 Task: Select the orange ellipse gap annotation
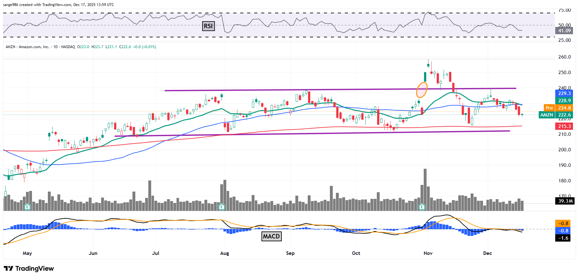421,90
